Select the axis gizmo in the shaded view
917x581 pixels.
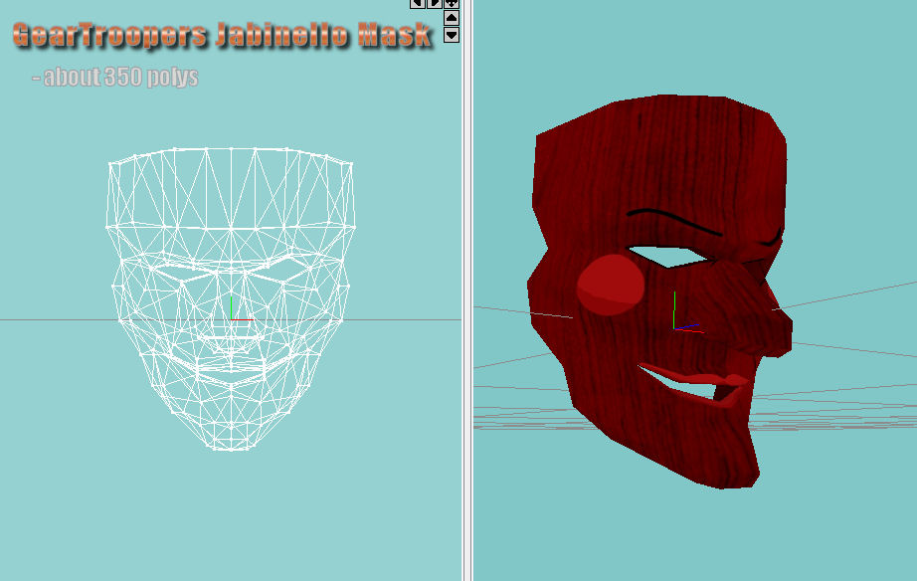click(676, 316)
